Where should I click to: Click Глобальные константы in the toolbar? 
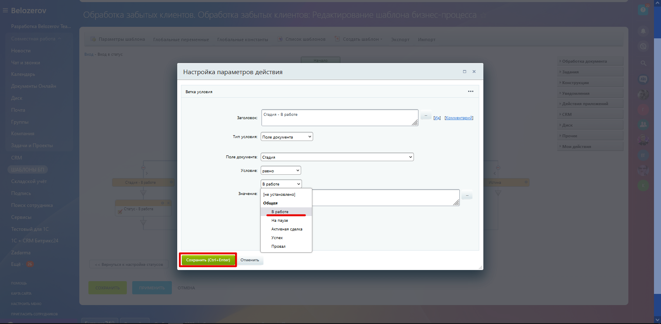tap(243, 40)
